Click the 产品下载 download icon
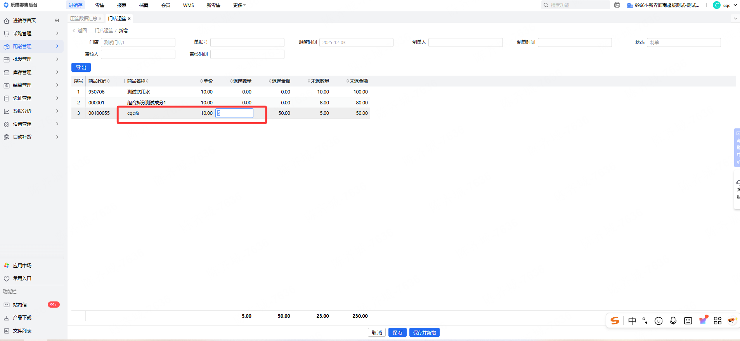This screenshot has height=341, width=740. 7,318
